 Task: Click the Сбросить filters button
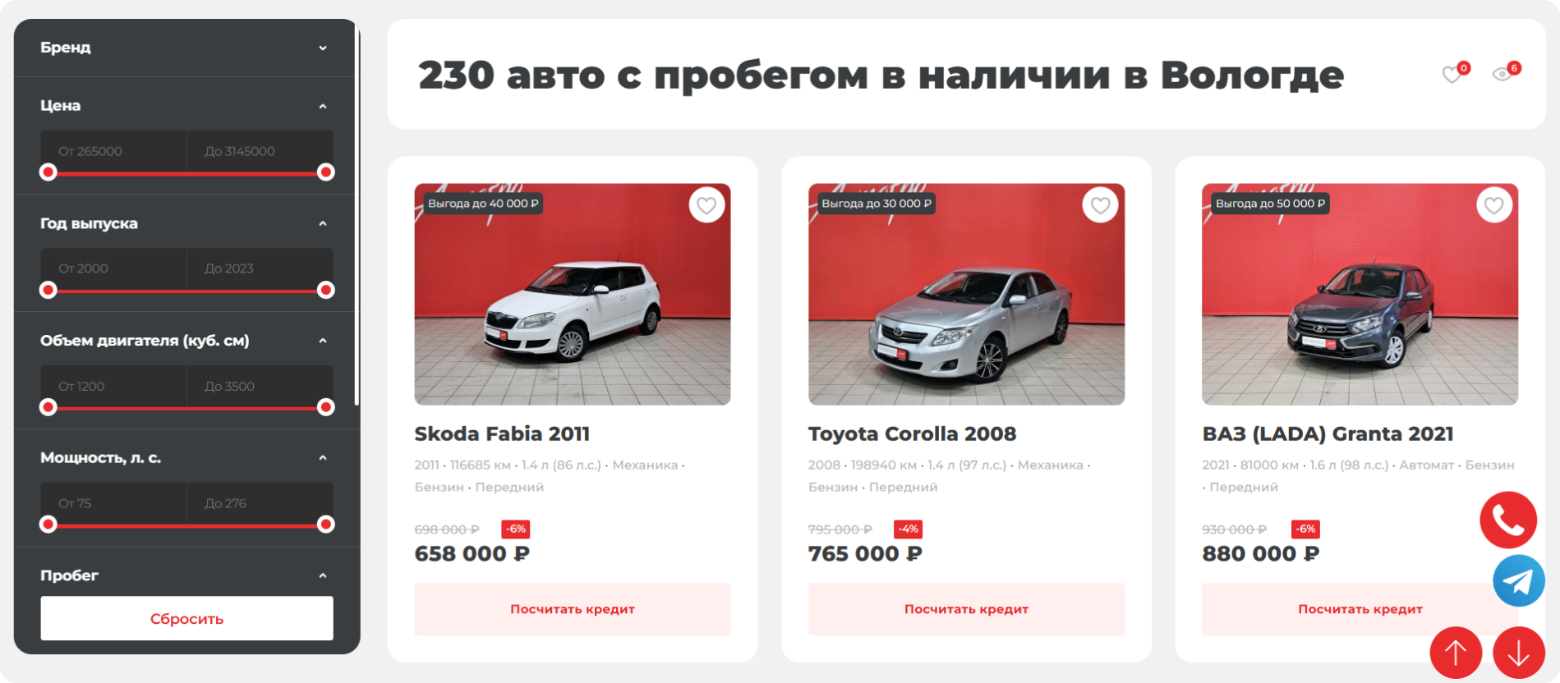(187, 618)
